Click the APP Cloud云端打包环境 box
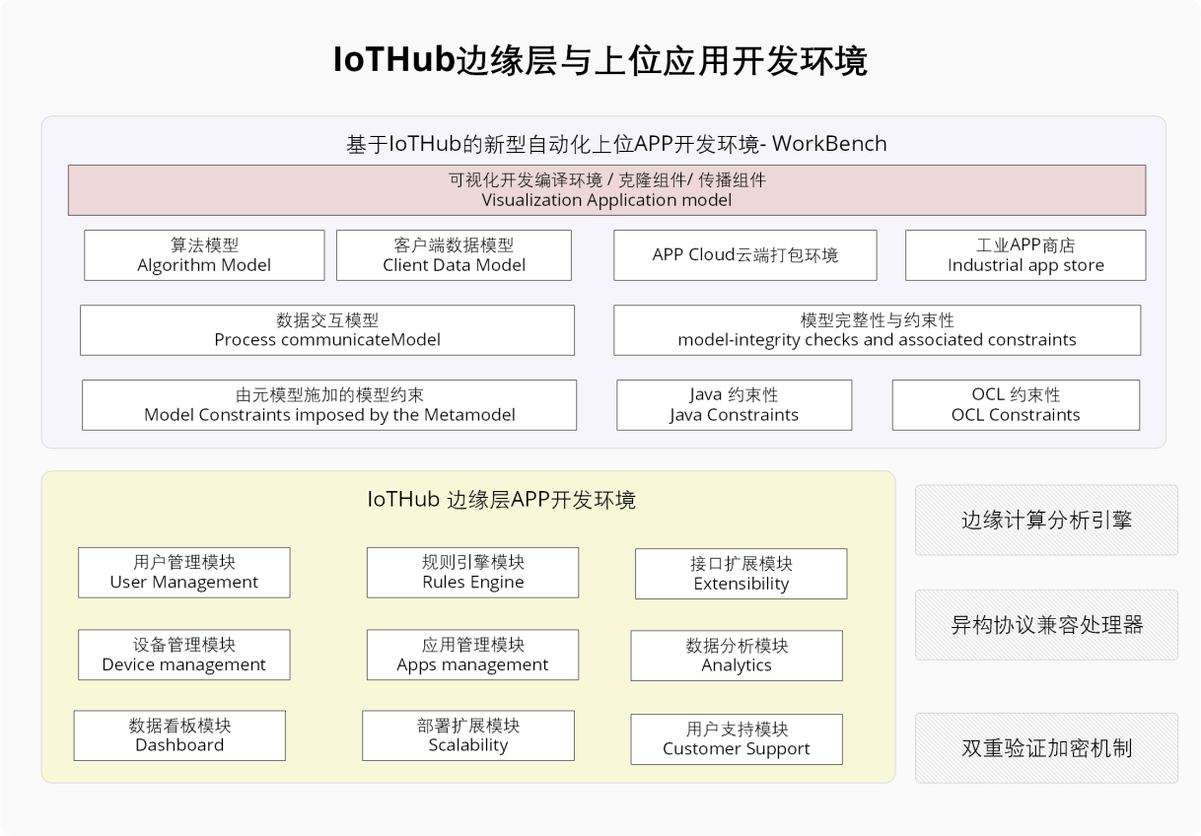1201x836 pixels. (x=744, y=255)
